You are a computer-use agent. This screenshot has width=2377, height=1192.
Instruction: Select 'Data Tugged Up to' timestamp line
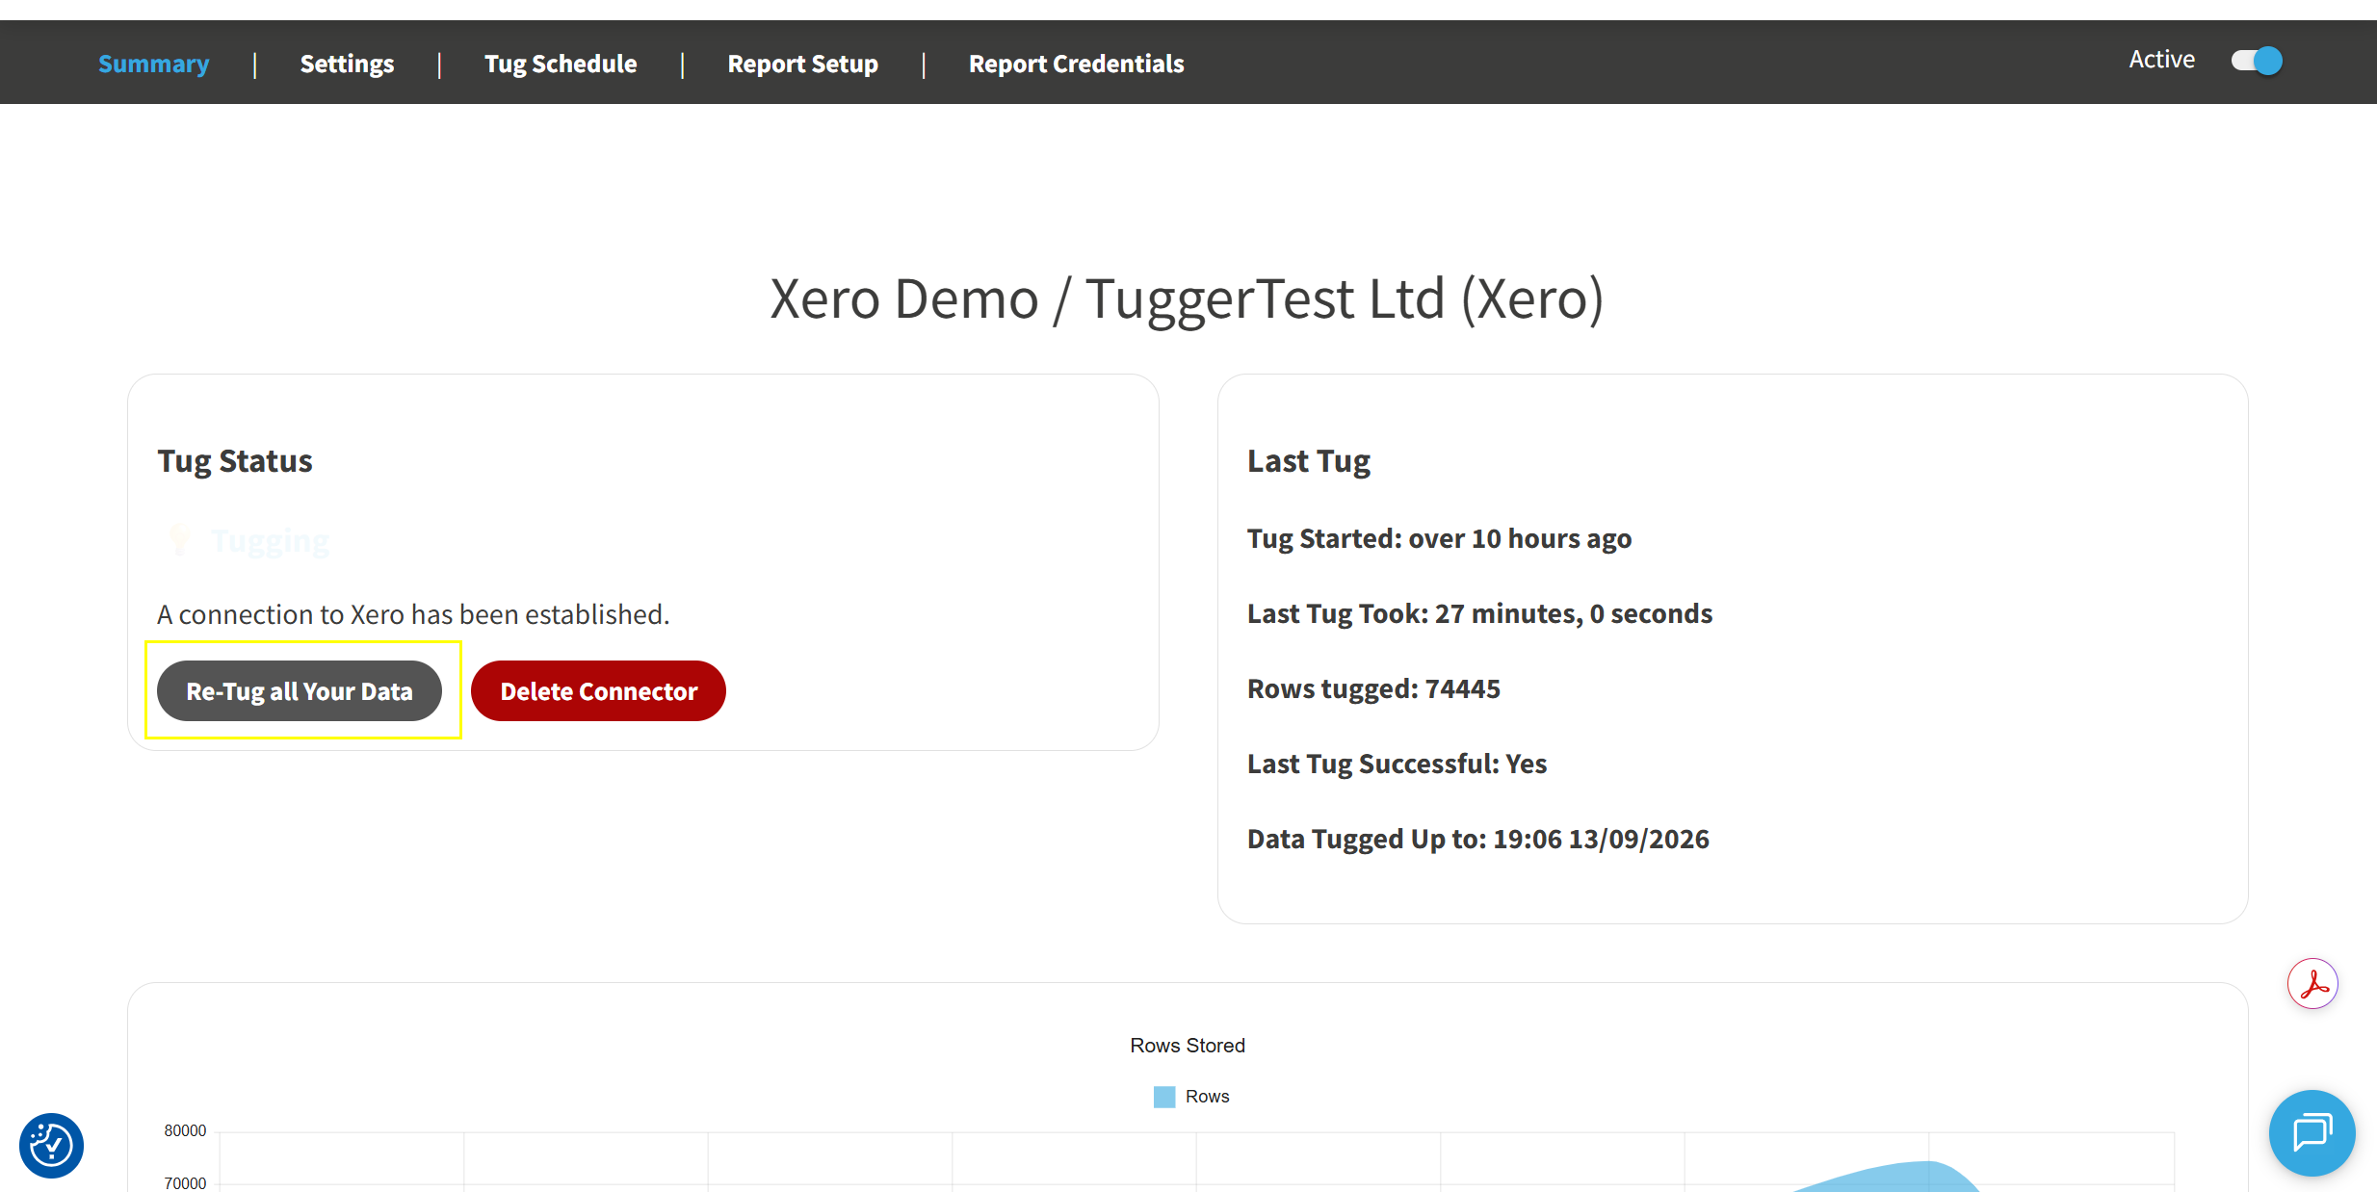tap(1478, 839)
